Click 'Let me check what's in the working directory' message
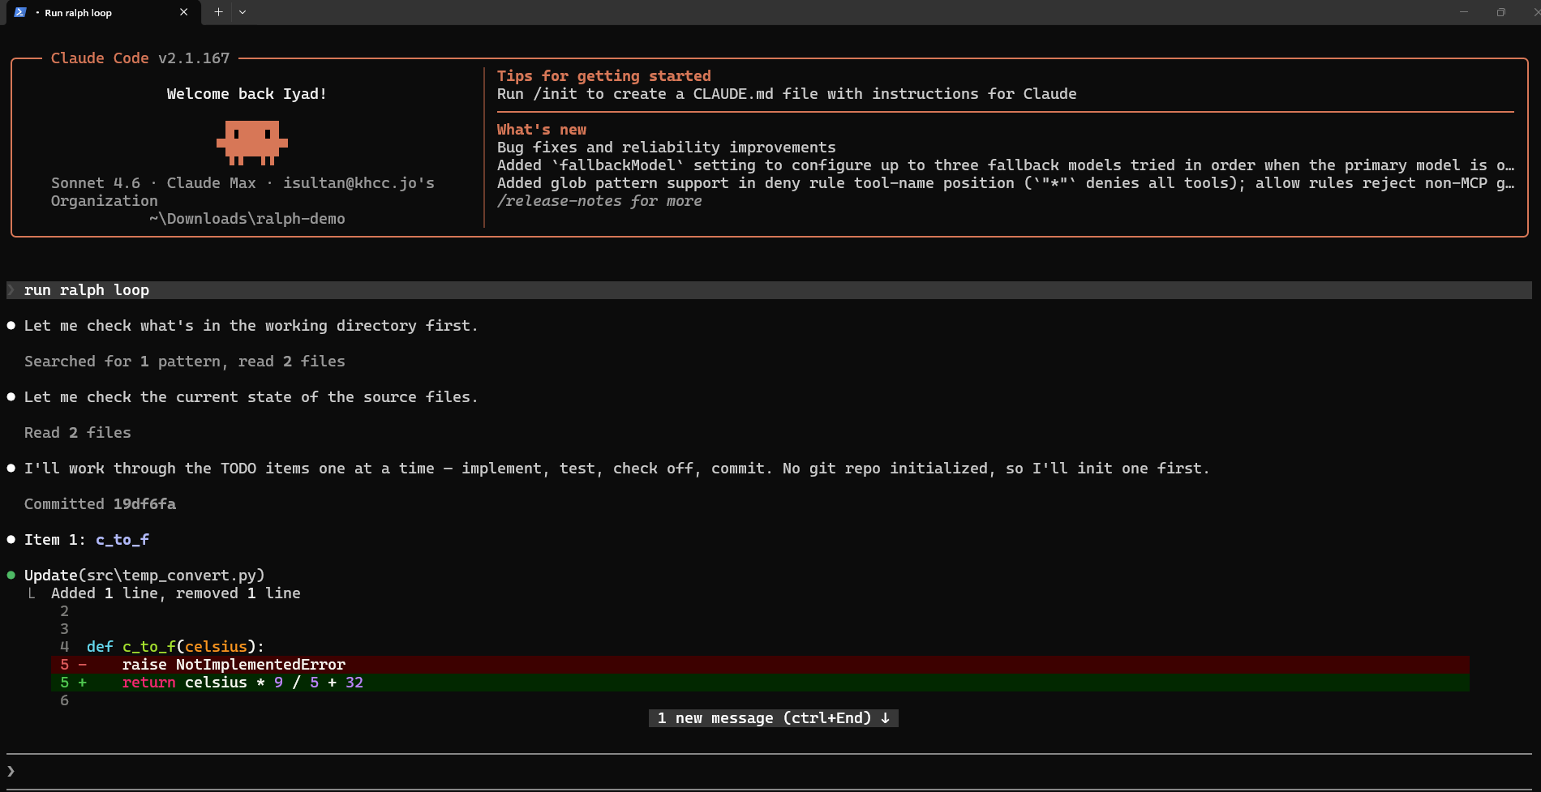Image resolution: width=1541 pixels, height=792 pixels. click(x=251, y=326)
